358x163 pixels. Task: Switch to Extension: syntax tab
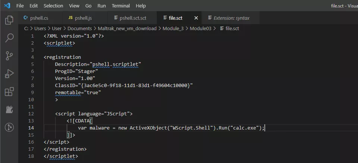(230, 18)
